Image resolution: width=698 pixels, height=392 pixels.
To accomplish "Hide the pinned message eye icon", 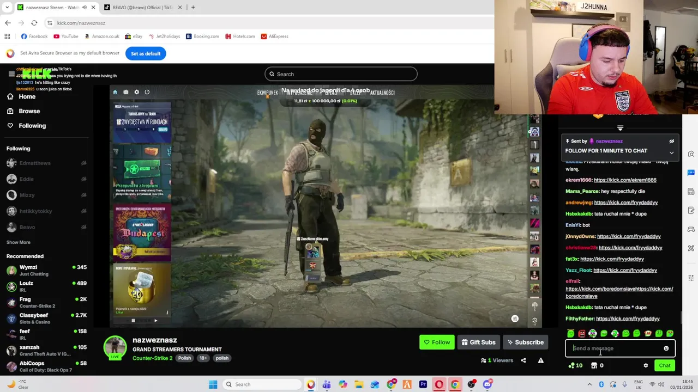I will [671, 141].
